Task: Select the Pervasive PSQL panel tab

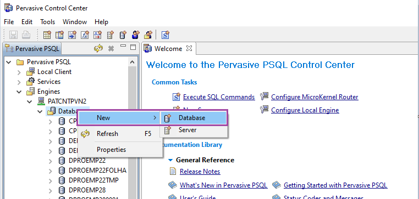Action: pyautogui.click(x=32, y=48)
